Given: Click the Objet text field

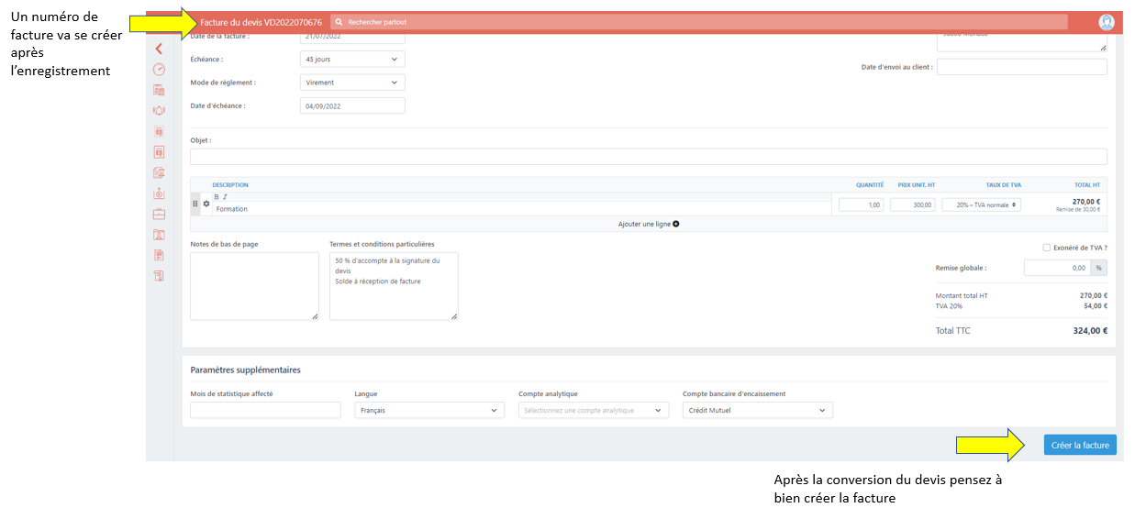Looking at the screenshot, I should pyautogui.click(x=648, y=157).
